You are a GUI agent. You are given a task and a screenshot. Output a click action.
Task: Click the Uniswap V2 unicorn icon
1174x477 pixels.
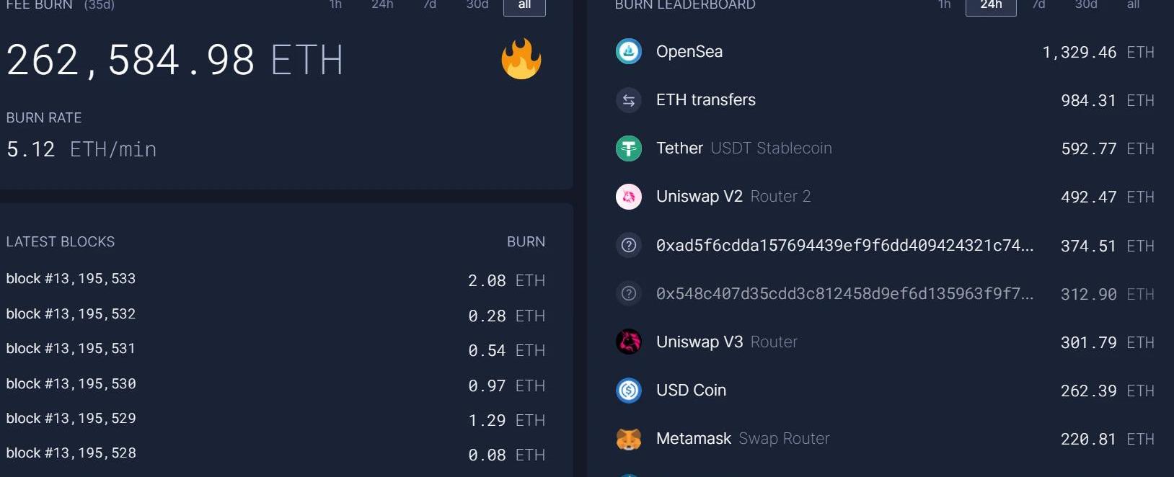coord(628,197)
